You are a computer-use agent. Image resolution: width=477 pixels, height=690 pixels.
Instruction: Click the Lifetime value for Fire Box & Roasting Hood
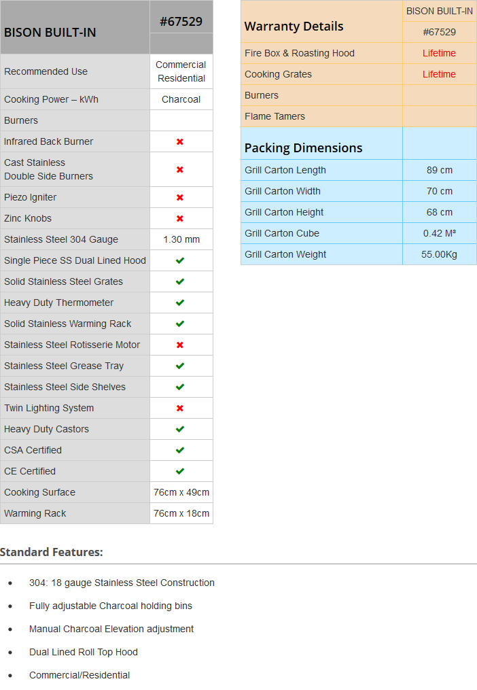click(439, 53)
